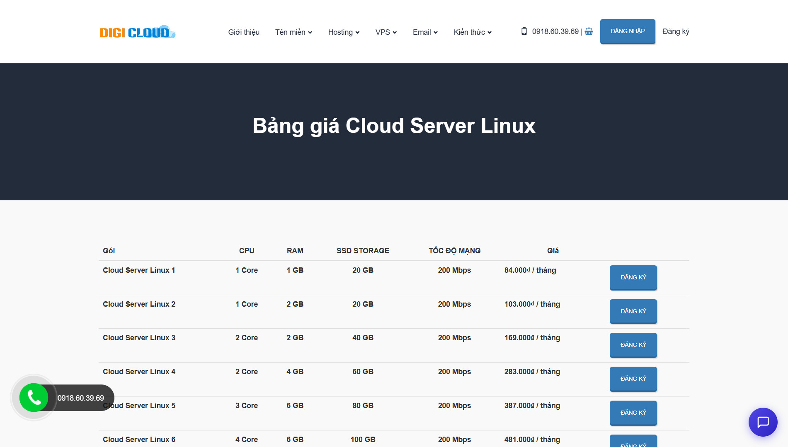Select the Cloud Server Linux 1 name

[139, 270]
